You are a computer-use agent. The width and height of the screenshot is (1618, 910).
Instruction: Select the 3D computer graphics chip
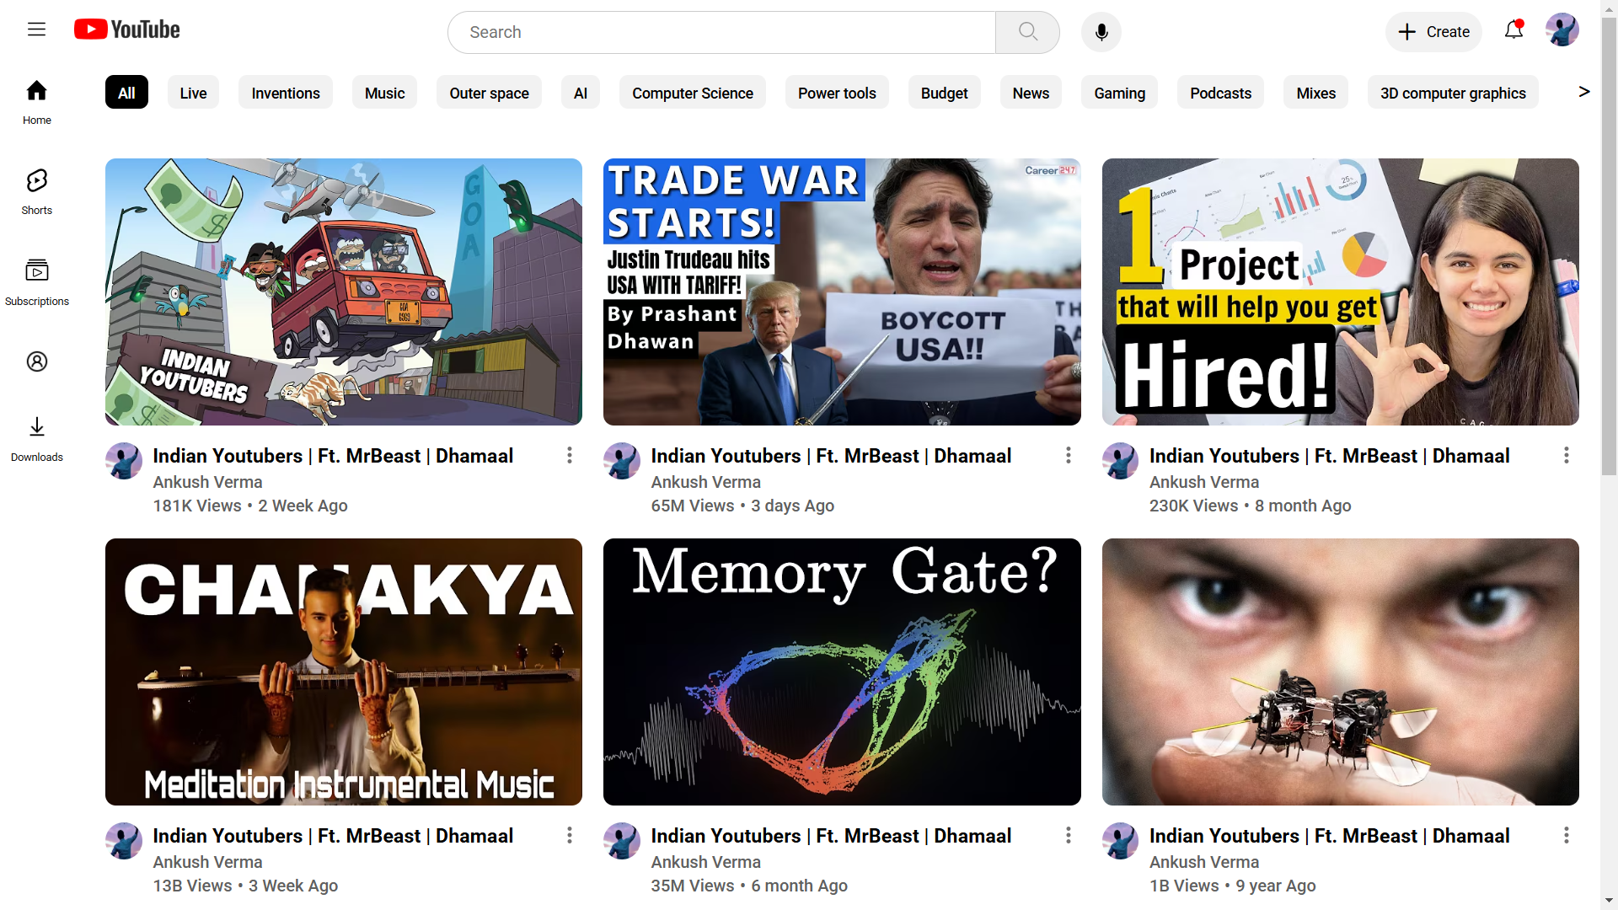[x=1453, y=93]
